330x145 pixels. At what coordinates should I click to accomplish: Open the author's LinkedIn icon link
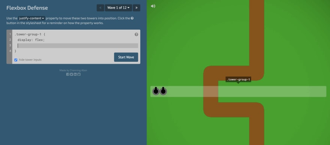75,75
